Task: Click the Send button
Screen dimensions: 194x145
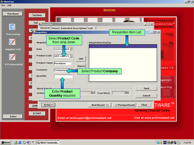Action: [x=146, y=88]
